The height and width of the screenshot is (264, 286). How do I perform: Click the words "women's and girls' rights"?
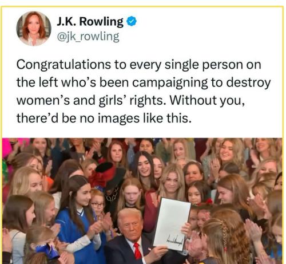click(89, 100)
